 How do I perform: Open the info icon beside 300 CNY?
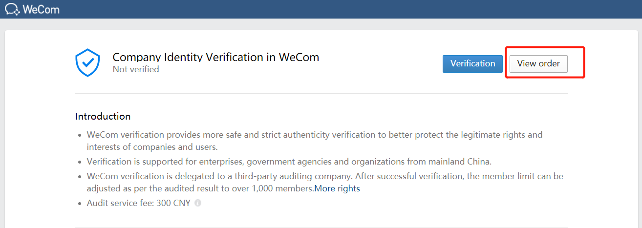coord(198,203)
